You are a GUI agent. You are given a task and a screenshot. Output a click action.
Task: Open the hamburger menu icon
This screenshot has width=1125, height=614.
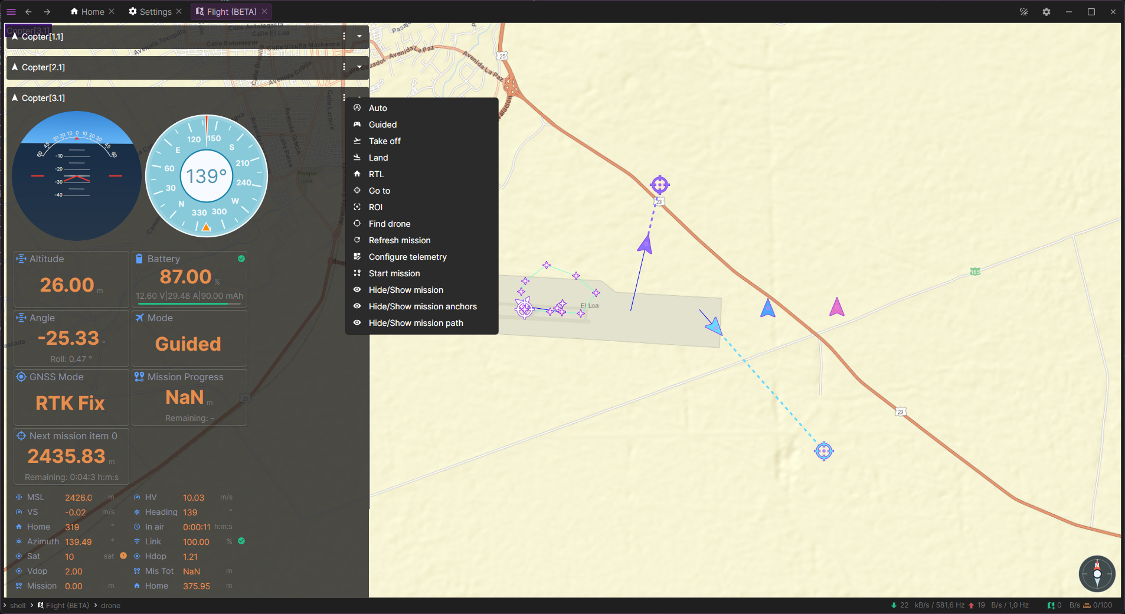pyautogui.click(x=11, y=12)
